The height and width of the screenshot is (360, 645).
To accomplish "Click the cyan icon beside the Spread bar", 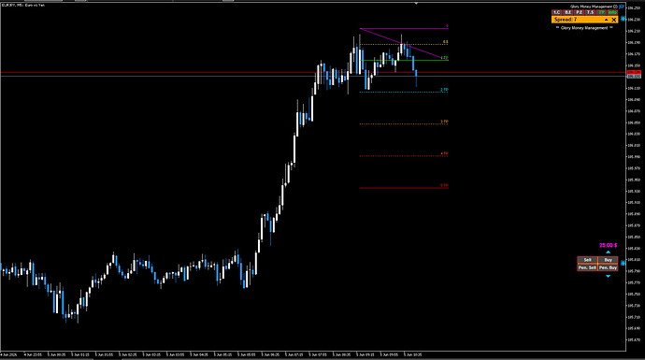I will (x=623, y=19).
